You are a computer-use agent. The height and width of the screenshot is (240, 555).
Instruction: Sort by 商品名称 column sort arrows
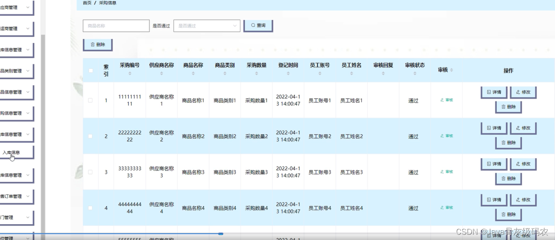click(193, 73)
